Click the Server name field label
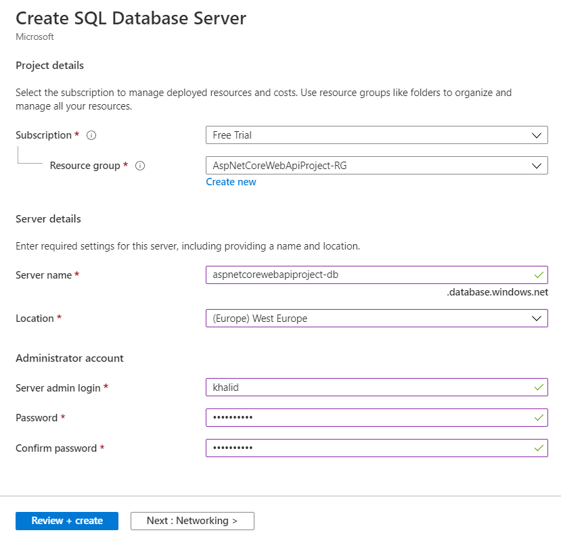Screen dimensions: 561x541 pyautogui.click(x=44, y=275)
